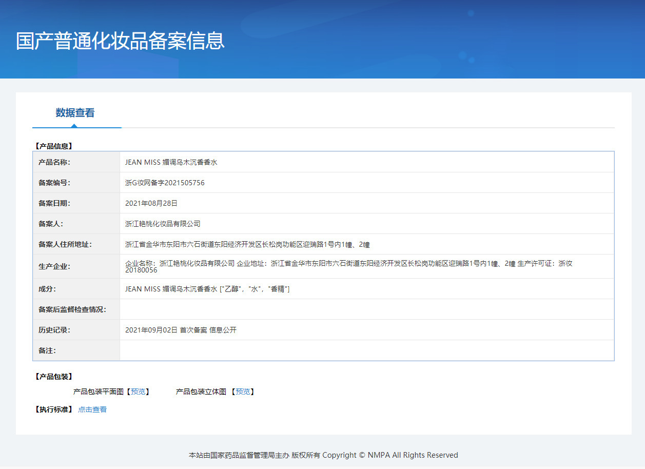The width and height of the screenshot is (645, 469).
Task: Click the 产品名称 row label
Action: 54,162
